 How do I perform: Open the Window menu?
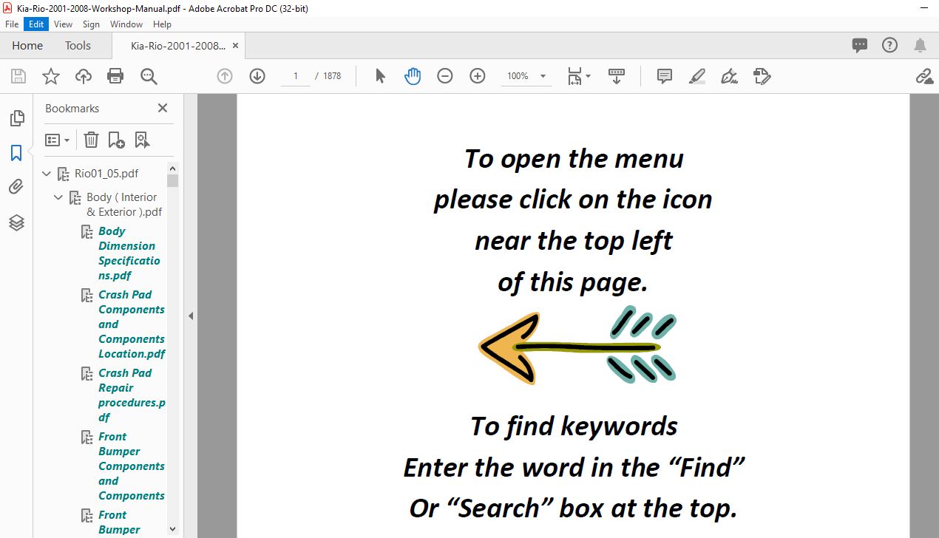pos(126,24)
